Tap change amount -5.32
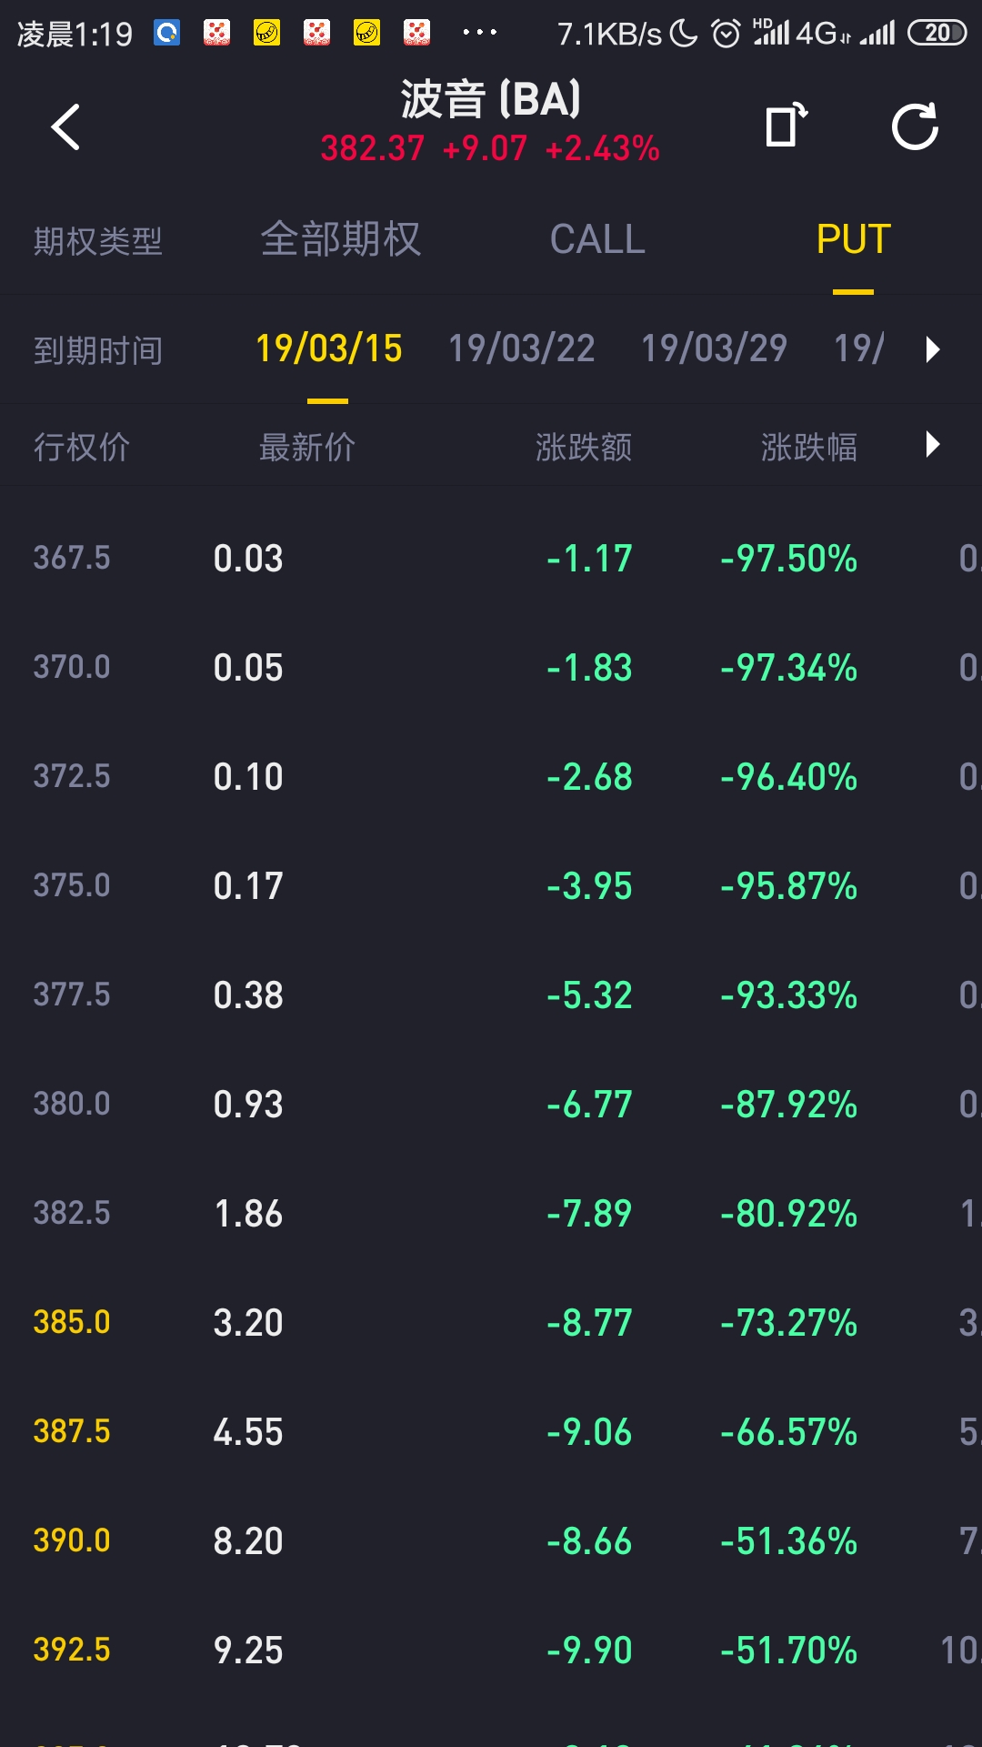 589,995
